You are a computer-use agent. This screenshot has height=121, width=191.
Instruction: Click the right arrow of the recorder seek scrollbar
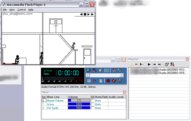pyautogui.click(x=121, y=75)
